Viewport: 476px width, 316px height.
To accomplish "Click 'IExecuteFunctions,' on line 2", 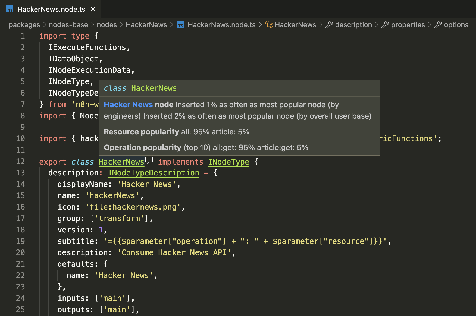I will tap(89, 47).
